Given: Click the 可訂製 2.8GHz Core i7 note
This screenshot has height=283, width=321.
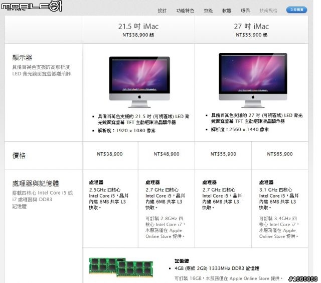Looking at the screenshot, I should (x=165, y=227).
